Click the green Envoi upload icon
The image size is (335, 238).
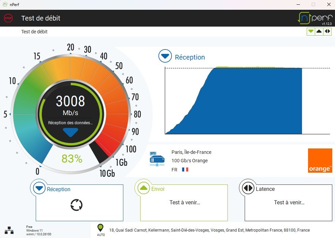(x=144, y=188)
